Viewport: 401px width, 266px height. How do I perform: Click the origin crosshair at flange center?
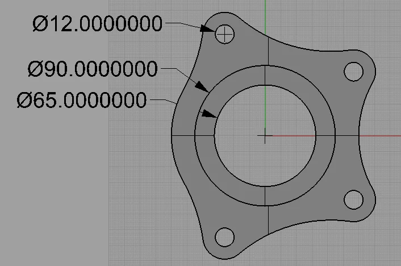[265, 136]
